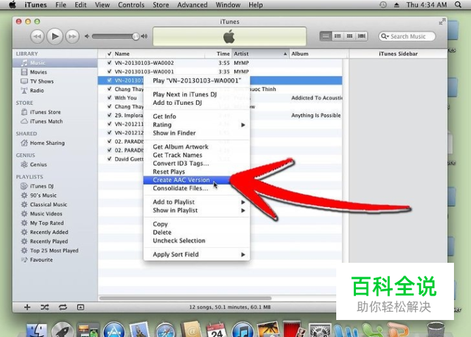Sort by the Album column header

[x=319, y=54]
